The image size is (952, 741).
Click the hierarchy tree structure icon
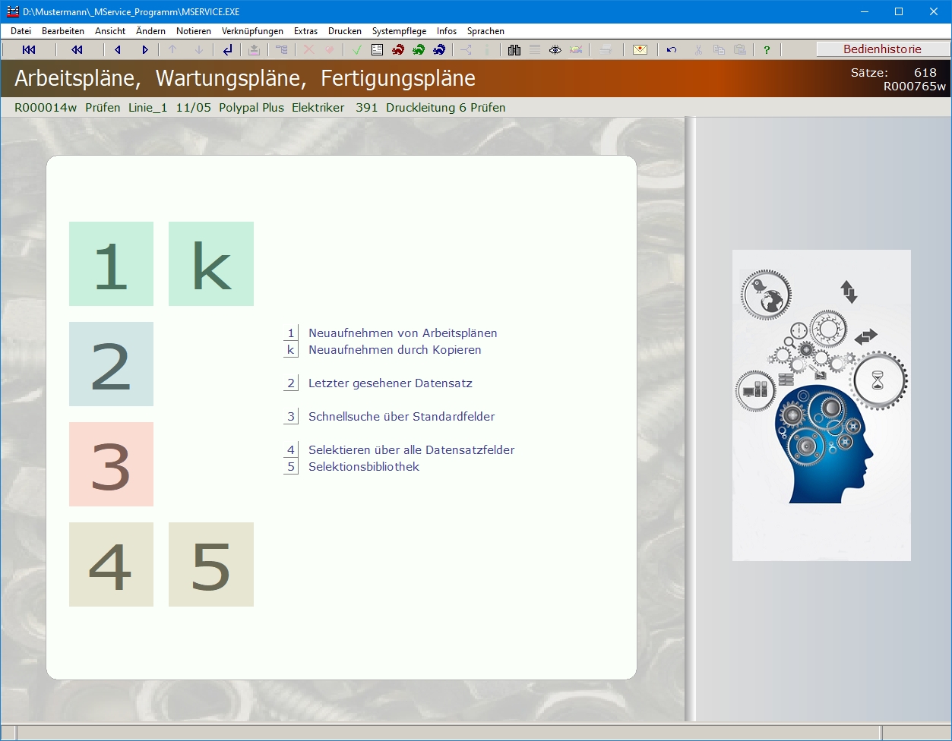(x=282, y=50)
